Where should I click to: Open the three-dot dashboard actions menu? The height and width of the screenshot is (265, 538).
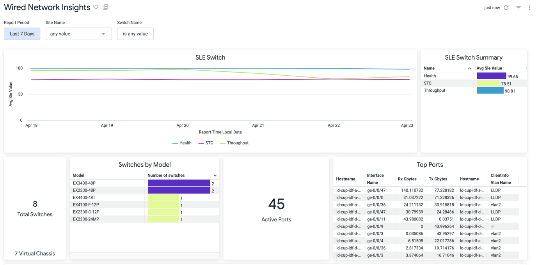pyautogui.click(x=529, y=7)
